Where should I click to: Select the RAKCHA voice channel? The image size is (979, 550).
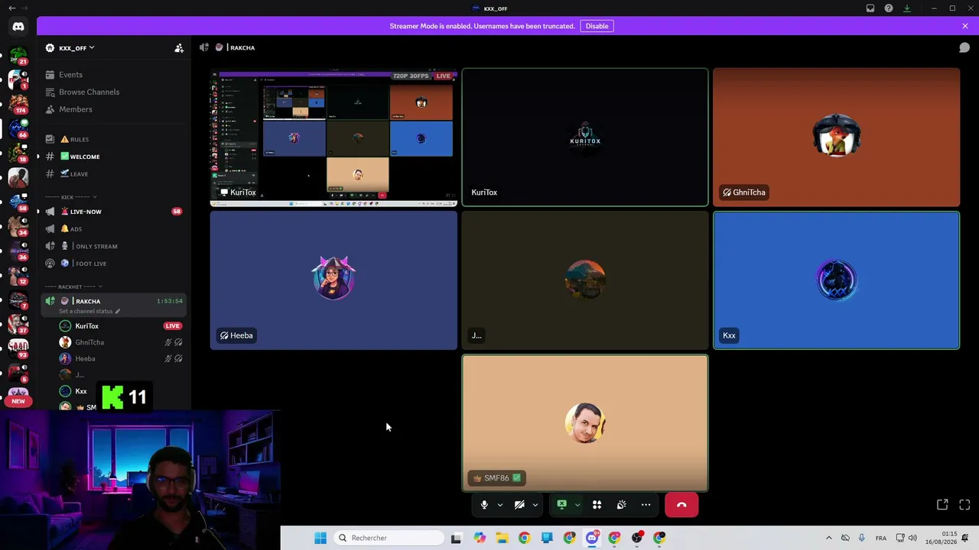[x=88, y=301]
